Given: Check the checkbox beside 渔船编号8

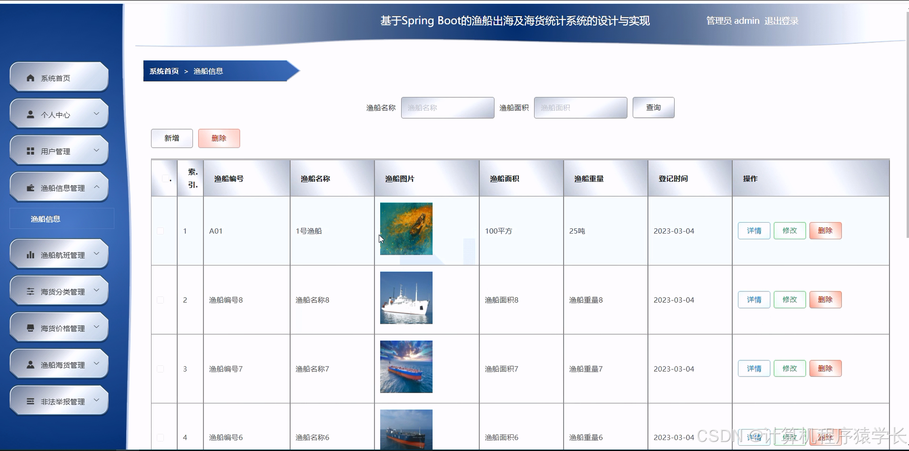Looking at the screenshot, I should [161, 299].
